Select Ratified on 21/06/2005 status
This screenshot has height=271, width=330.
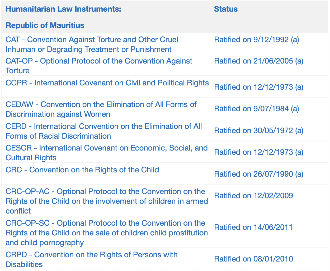tap(259, 61)
